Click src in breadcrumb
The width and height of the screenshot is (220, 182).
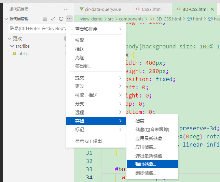pos(111,19)
